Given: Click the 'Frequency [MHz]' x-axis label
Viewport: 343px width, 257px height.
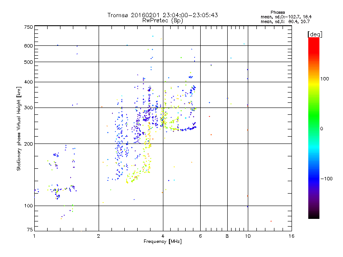Looking at the screenshot, I should point(162,242).
